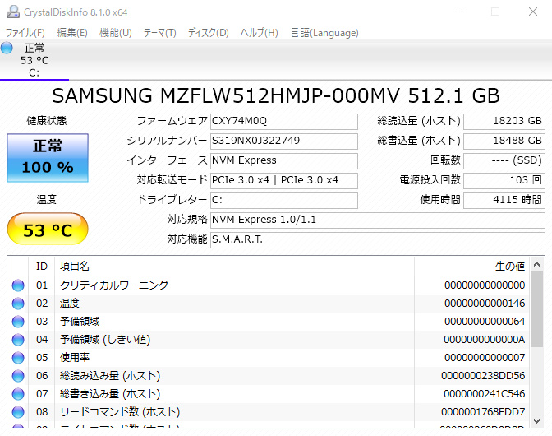Click raw value 000001768FDD7
Screen dimensions: 552x436
click(x=483, y=412)
